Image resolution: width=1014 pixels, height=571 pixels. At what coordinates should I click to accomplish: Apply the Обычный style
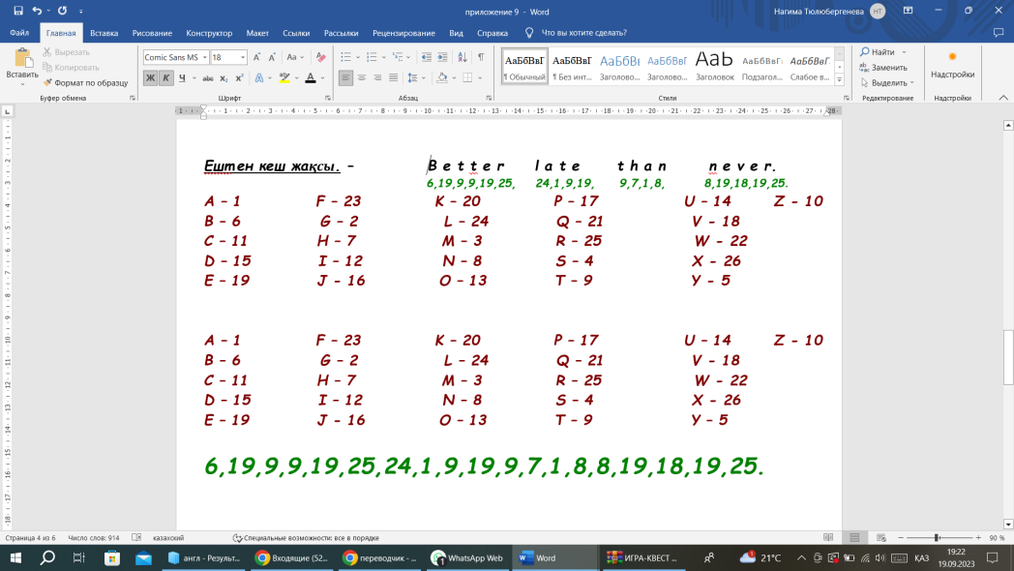(x=524, y=66)
